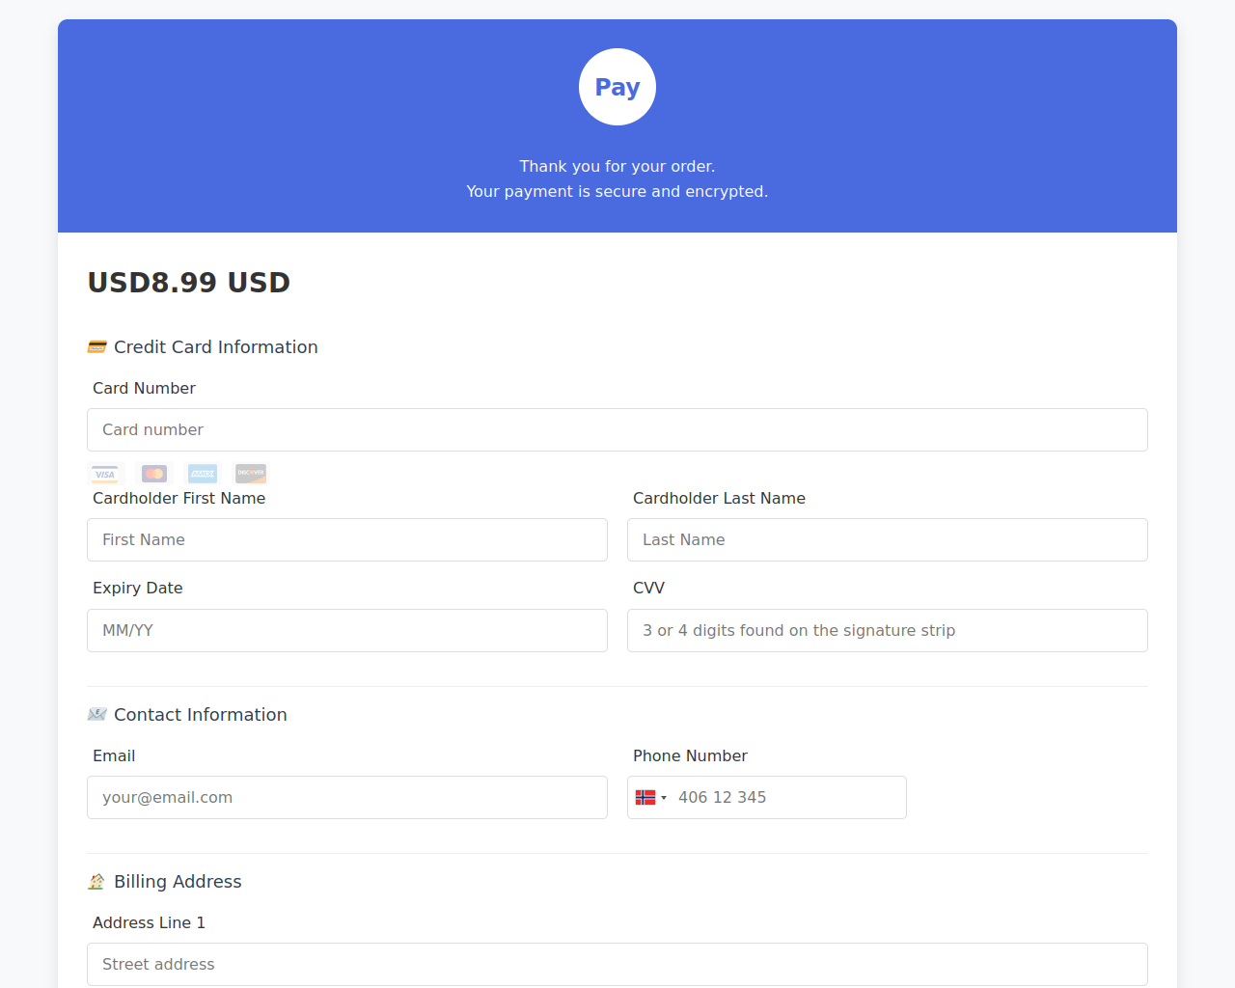Image resolution: width=1235 pixels, height=988 pixels.
Task: Click the Expiry Date label
Action: tap(137, 588)
